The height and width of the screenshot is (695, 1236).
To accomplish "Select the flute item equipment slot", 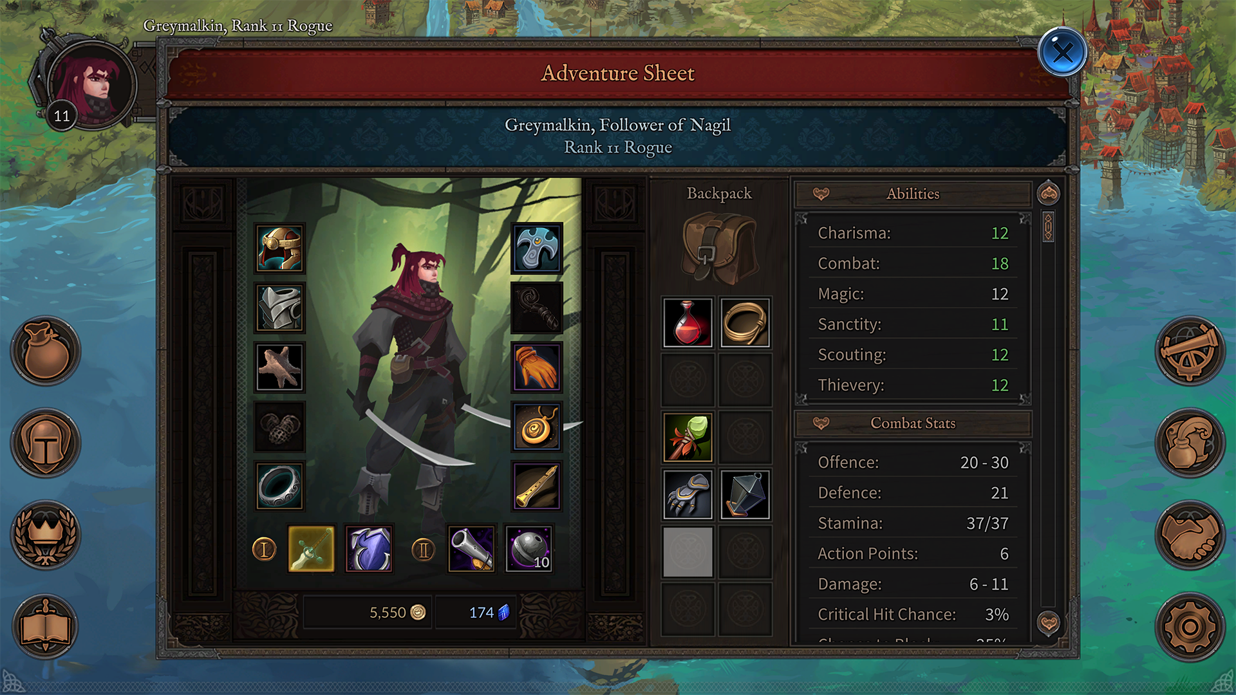I will tap(537, 486).
